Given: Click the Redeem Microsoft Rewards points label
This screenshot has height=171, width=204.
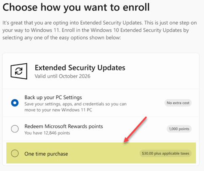Looking at the screenshot, I should point(64,127).
